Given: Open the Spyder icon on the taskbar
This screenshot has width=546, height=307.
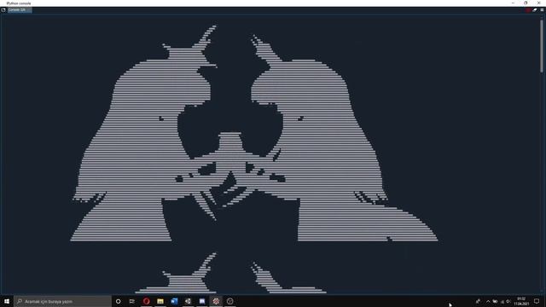Looking at the screenshot, I should tap(216, 301).
